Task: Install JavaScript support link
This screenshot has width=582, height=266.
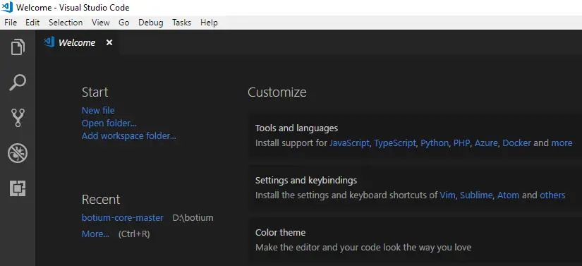Action: (x=349, y=143)
